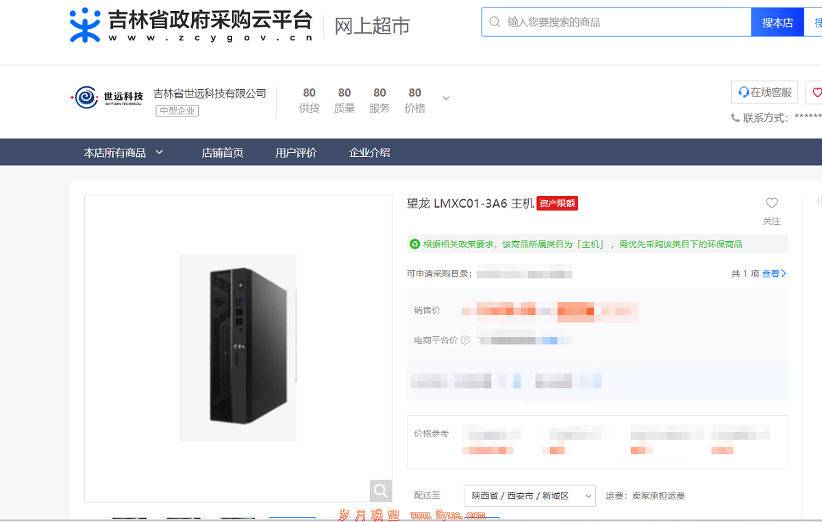Click the 在线客服 button
This screenshot has width=822, height=522.
(764, 92)
